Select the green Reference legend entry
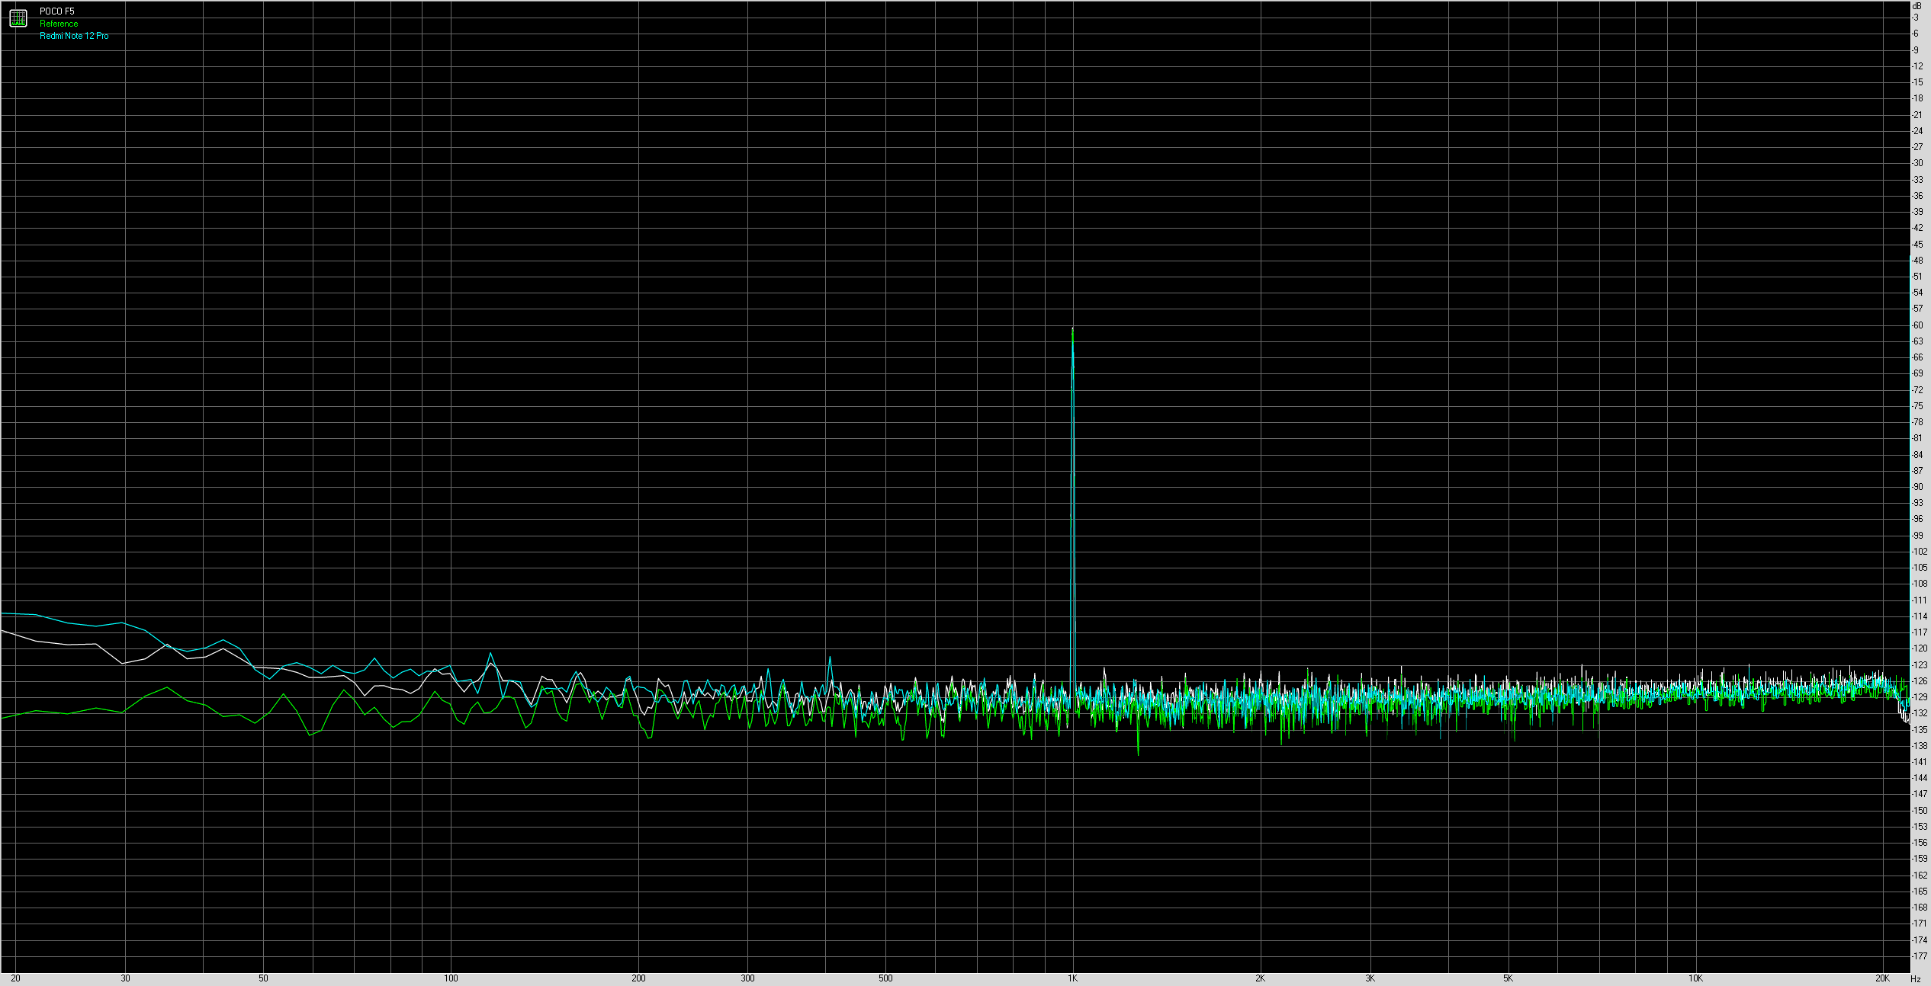The height and width of the screenshot is (986, 1931). click(59, 24)
